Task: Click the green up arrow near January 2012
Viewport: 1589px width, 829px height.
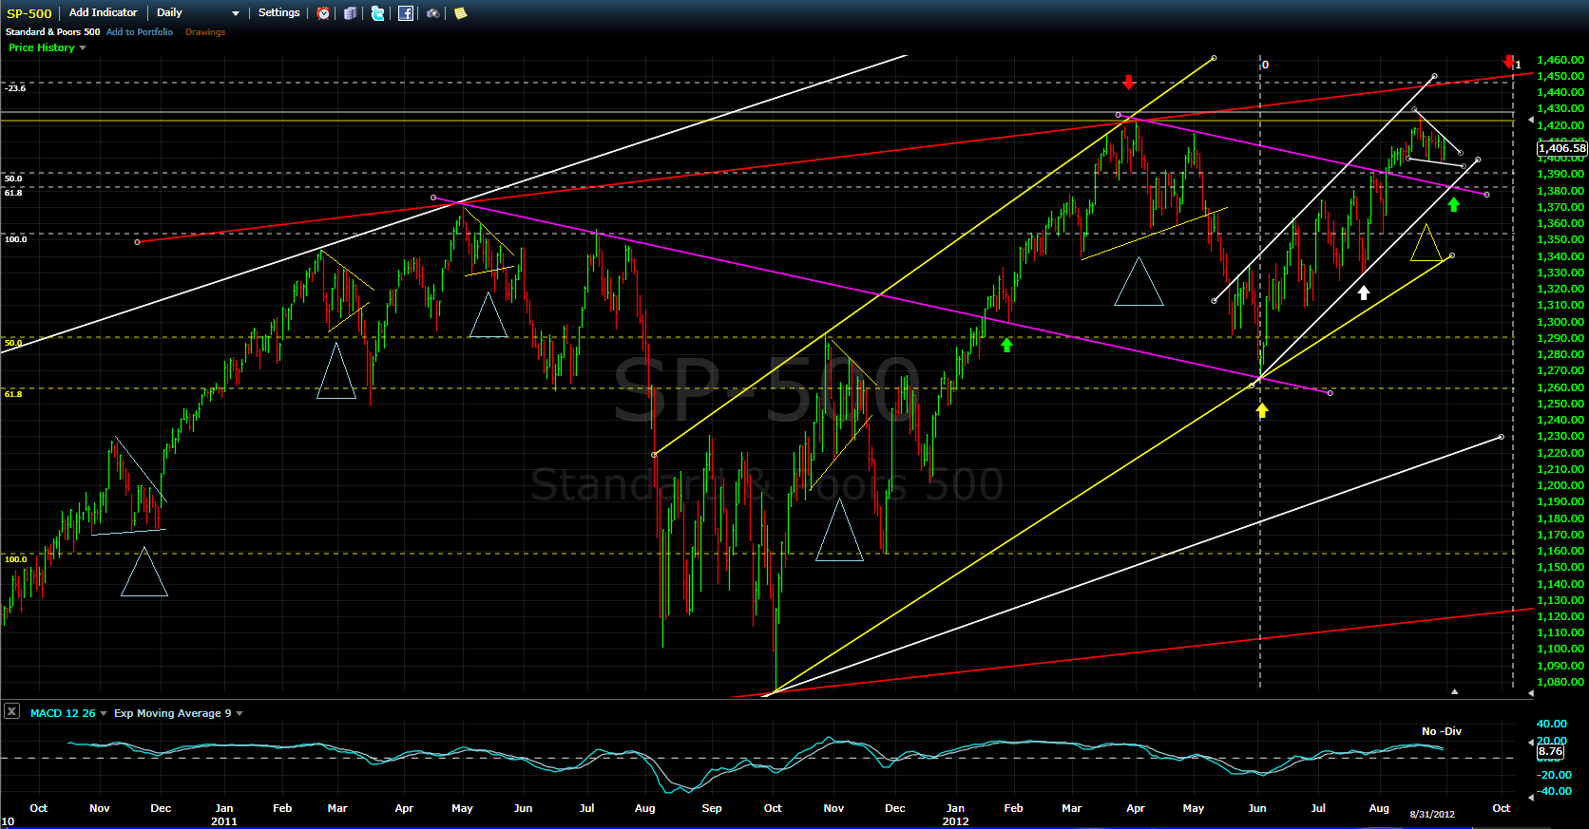Action: tap(1006, 345)
